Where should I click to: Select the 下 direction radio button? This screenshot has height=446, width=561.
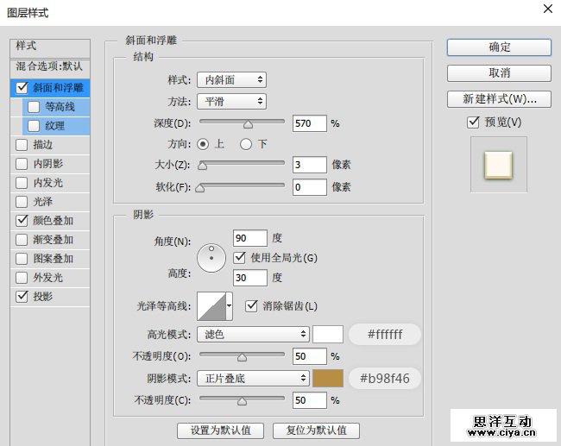[x=246, y=144]
